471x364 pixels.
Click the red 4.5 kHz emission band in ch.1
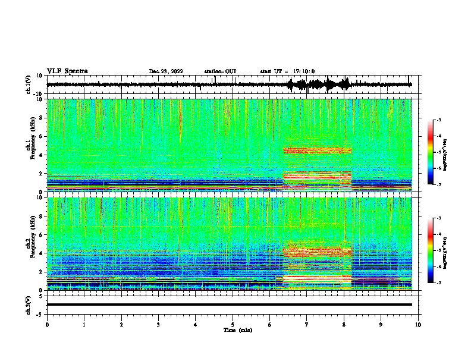coord(317,150)
